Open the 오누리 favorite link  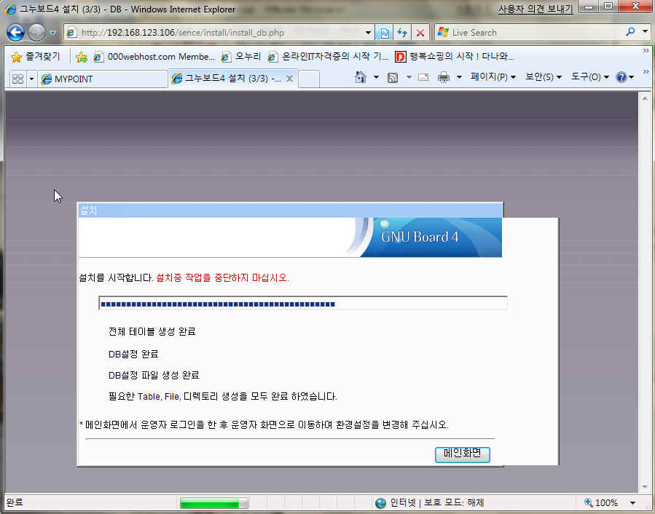(x=241, y=57)
